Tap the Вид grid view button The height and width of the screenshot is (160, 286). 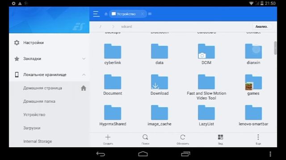pyautogui.click(x=220, y=140)
